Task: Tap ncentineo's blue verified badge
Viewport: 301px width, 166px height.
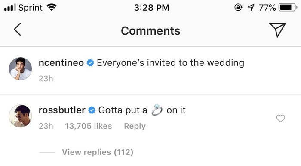Action: pyautogui.click(x=90, y=63)
